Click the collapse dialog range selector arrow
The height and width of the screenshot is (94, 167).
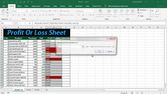(x=83, y=46)
